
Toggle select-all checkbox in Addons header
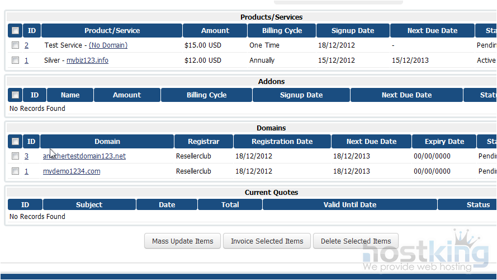(x=15, y=95)
